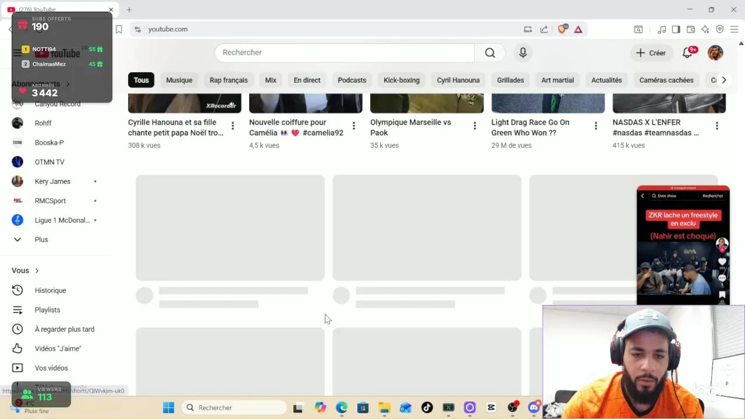Screen dimensions: 745x419
Task: Expand subscriptions list with Plus
Action: [41, 240]
